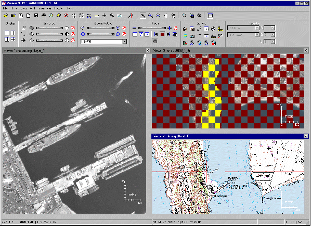This screenshot has height=234, width=312.
Task: Open the zoom scale dropdown
Action: coord(124,41)
